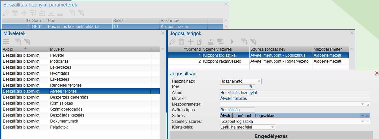Click trash icon in Beszállítás bizonylat paraméterek toolbar

click(15, 13)
